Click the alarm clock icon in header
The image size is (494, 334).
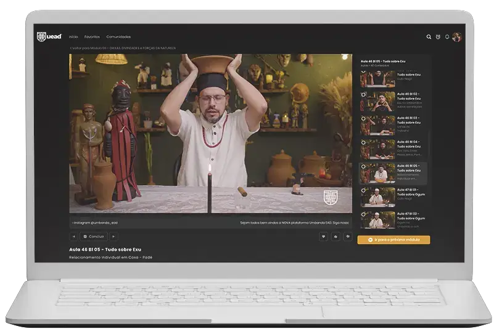tap(438, 37)
